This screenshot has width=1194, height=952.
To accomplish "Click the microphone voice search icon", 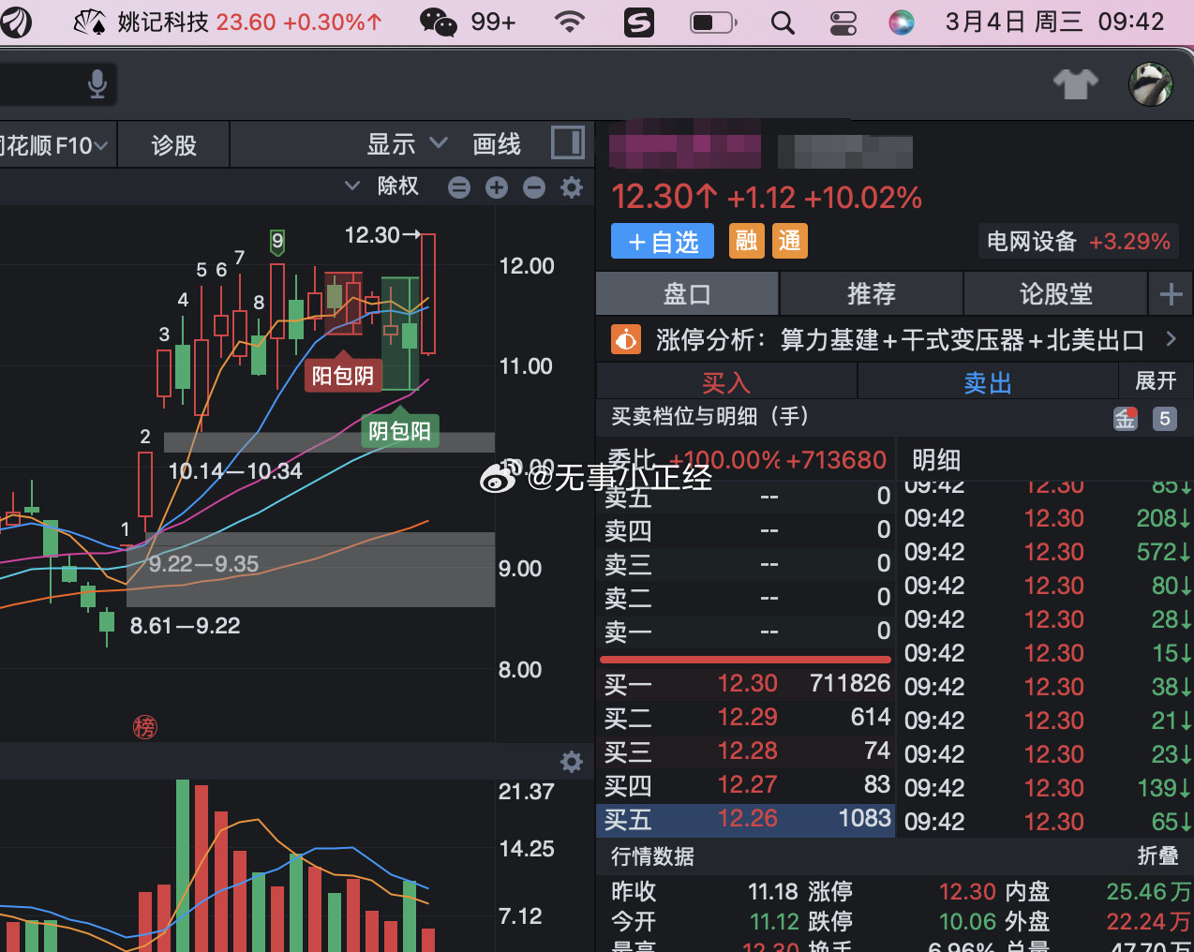I will (x=97, y=84).
